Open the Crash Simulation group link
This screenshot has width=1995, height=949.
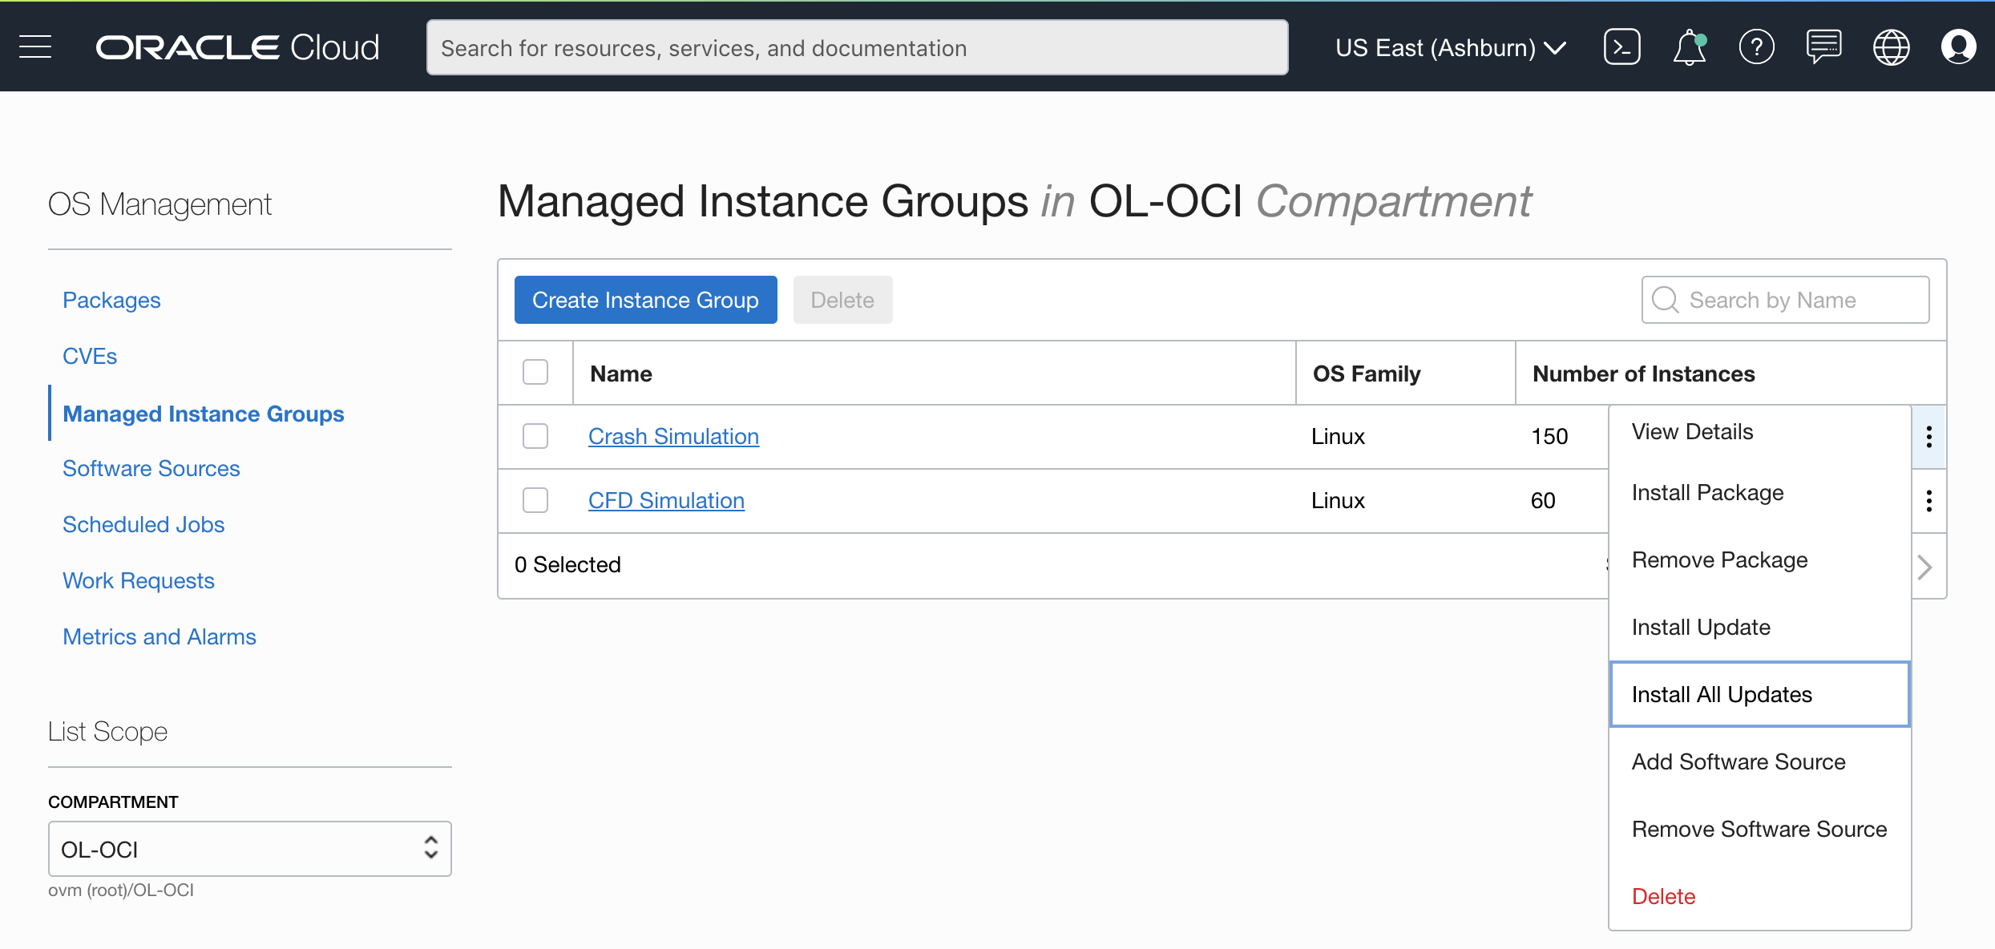coord(673,436)
